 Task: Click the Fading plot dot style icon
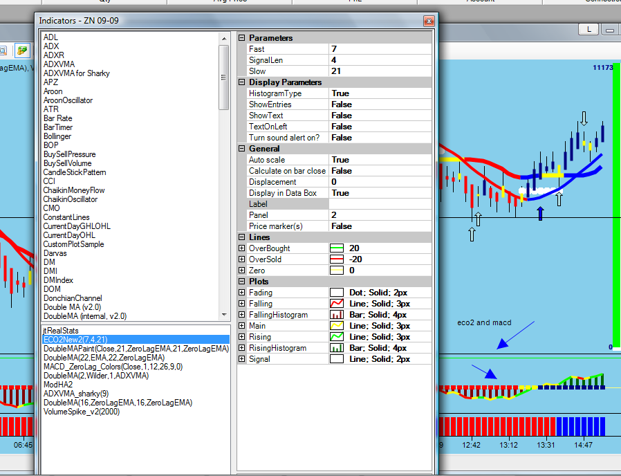click(336, 293)
